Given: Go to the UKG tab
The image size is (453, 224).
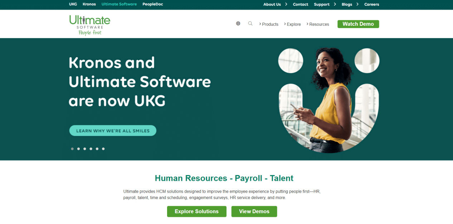Looking at the screenshot, I should tap(73, 4).
